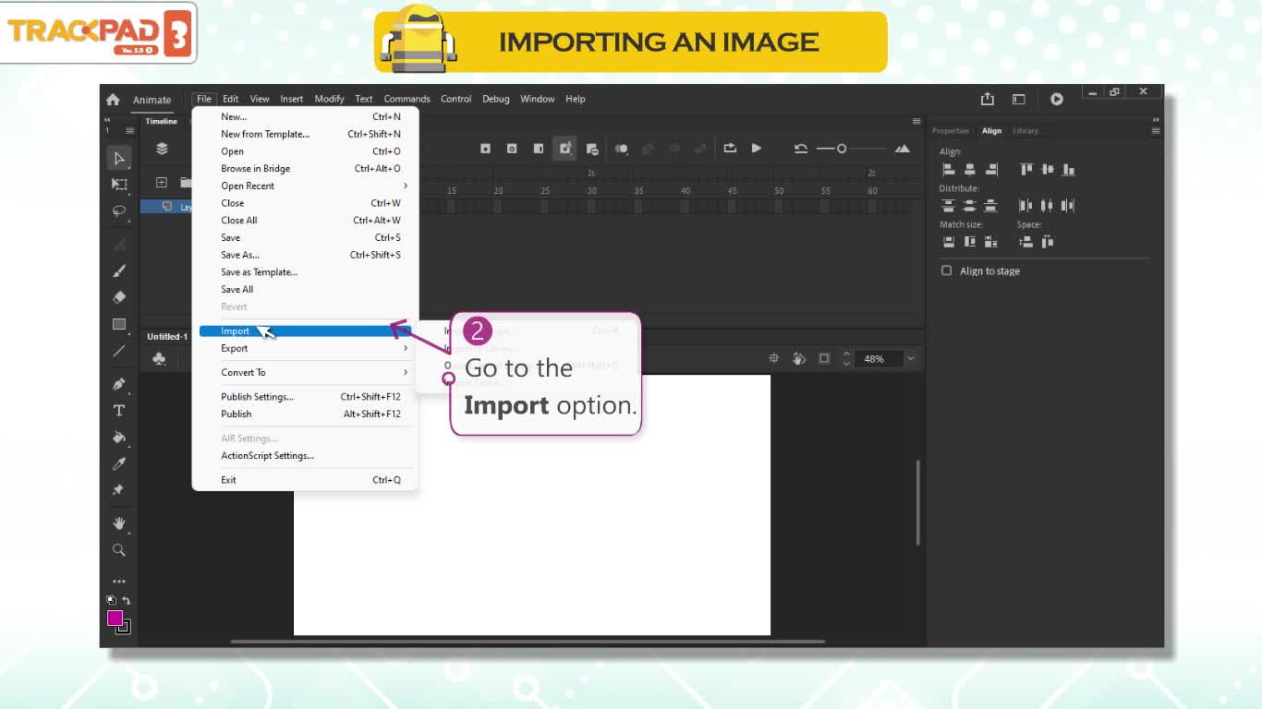This screenshot has width=1262, height=709.
Task: Select the Pen tool
Action: point(118,383)
